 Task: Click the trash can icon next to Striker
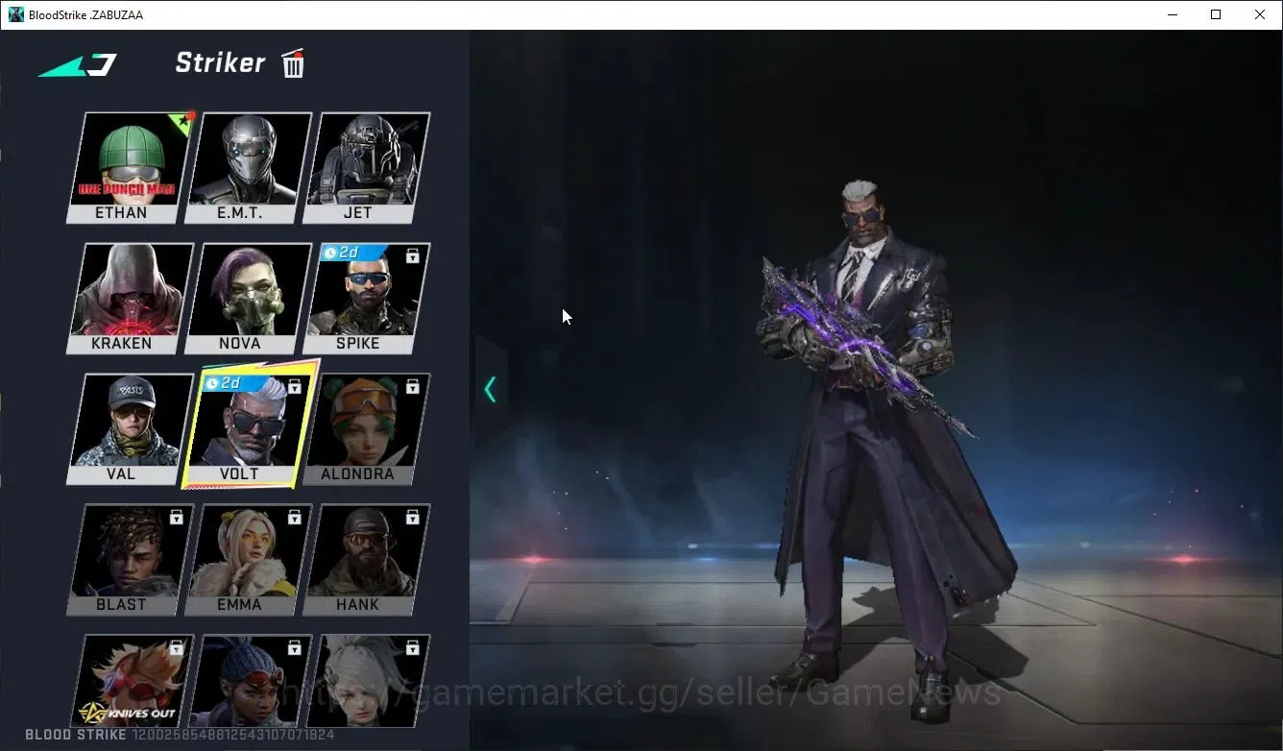[x=293, y=63]
